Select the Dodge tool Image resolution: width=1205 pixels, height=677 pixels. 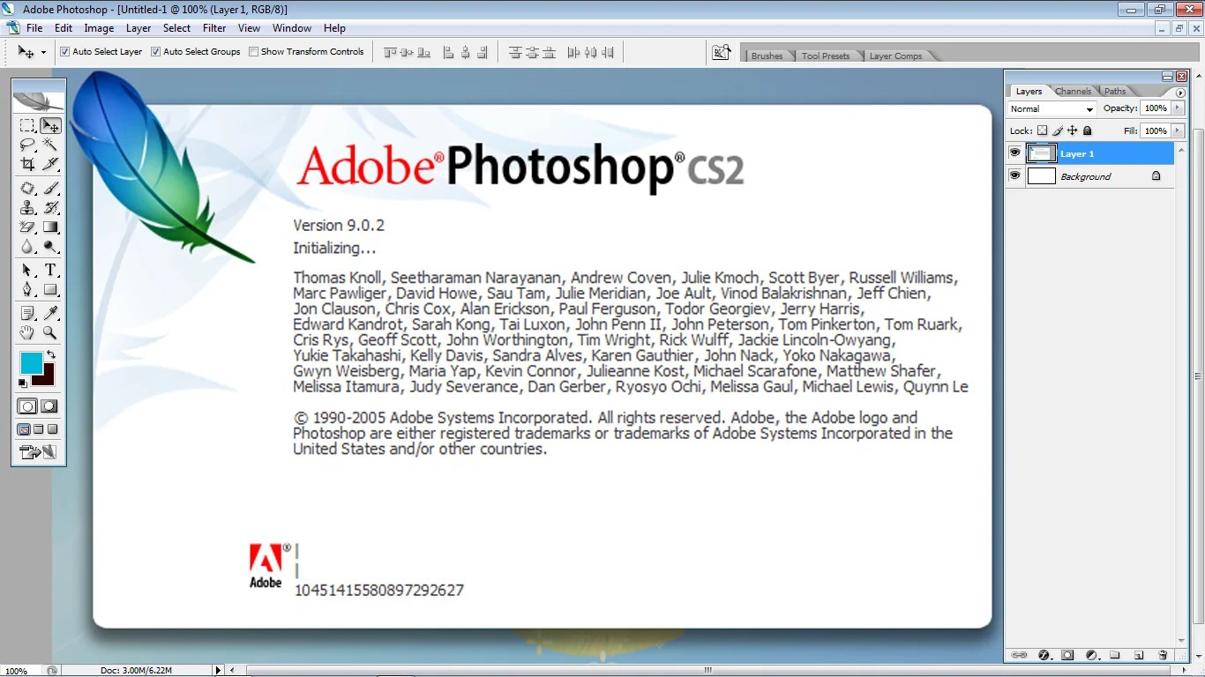tap(50, 247)
